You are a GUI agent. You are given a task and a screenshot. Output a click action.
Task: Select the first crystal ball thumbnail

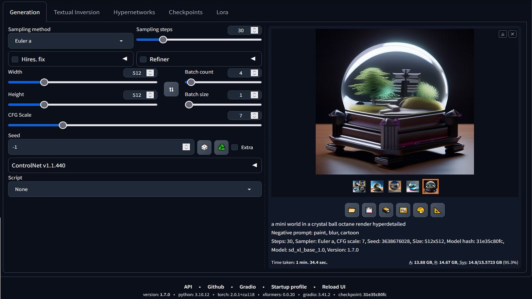coord(359,186)
